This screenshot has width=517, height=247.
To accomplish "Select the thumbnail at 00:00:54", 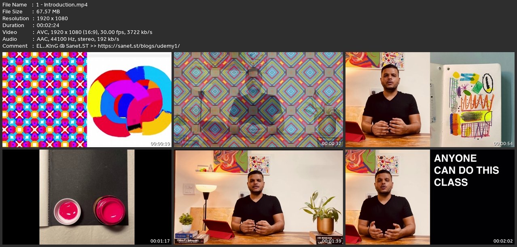I will coord(430,99).
